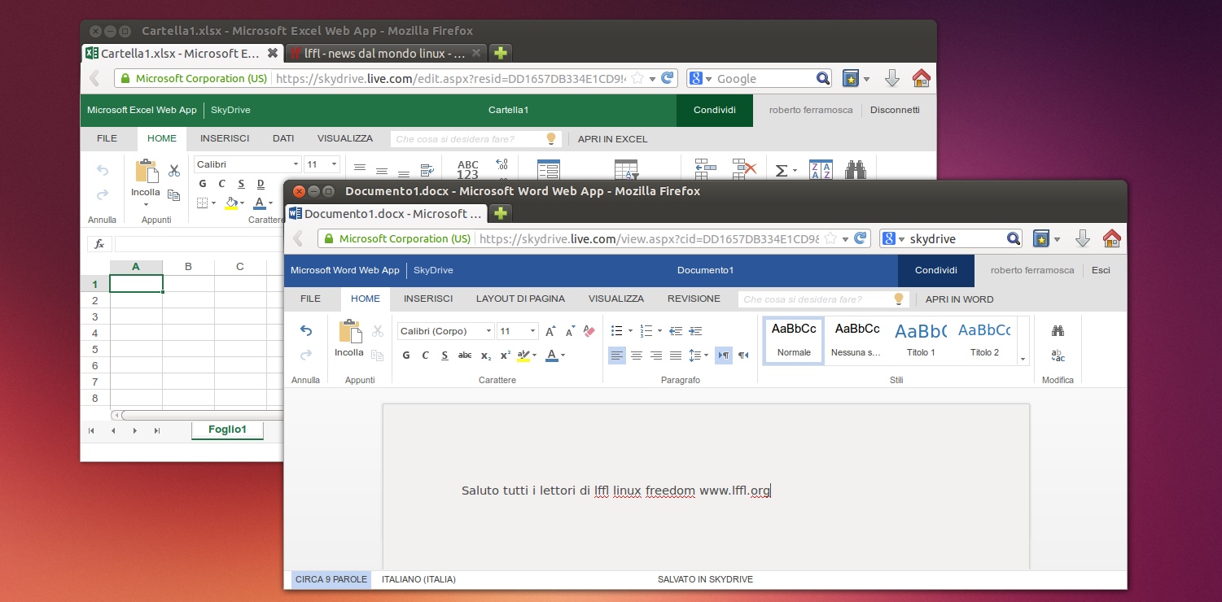
Task: Open the FILE tab in Word
Action: (x=310, y=299)
